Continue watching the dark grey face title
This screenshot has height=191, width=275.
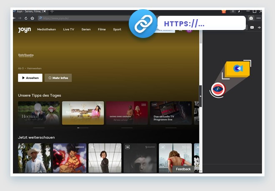(x=140, y=158)
